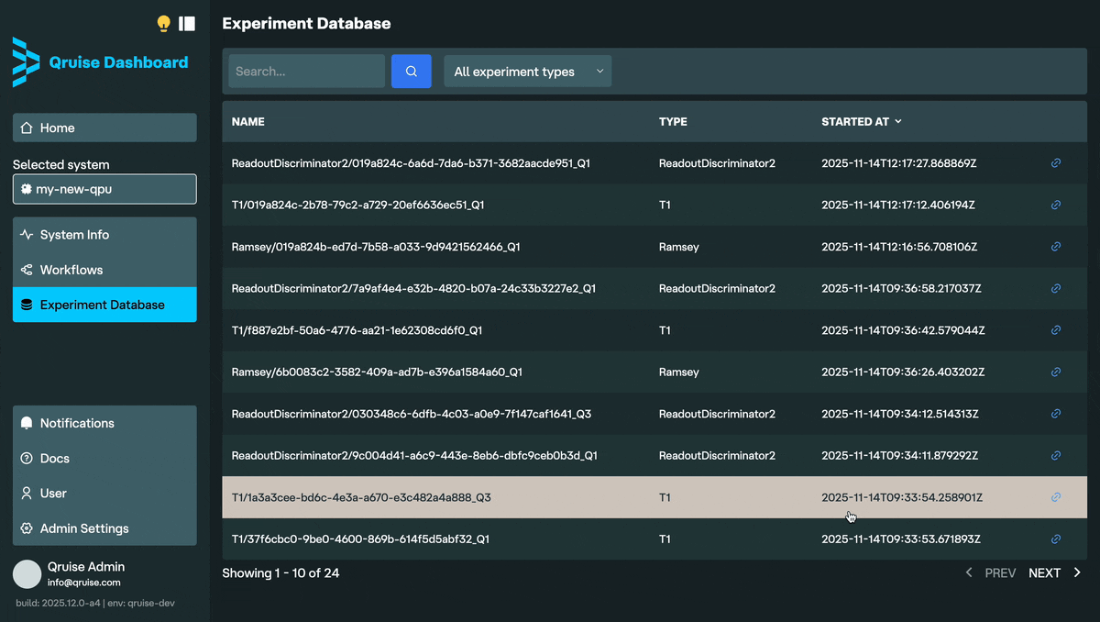Image resolution: width=1100 pixels, height=622 pixels.
Task: Click the blue search magnifier button
Action: click(x=411, y=71)
